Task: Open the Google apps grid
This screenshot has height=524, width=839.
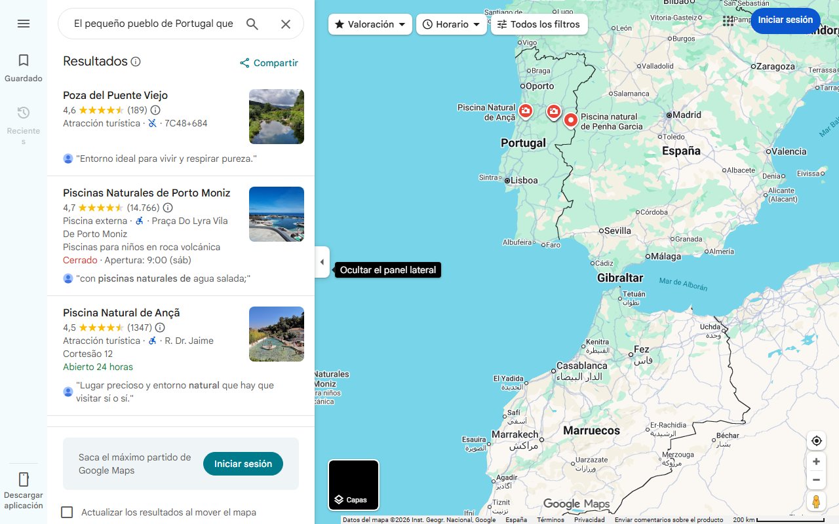Action: click(x=728, y=20)
